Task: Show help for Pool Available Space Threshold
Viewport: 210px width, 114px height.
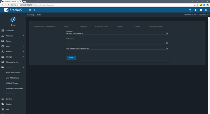Action: point(167,49)
